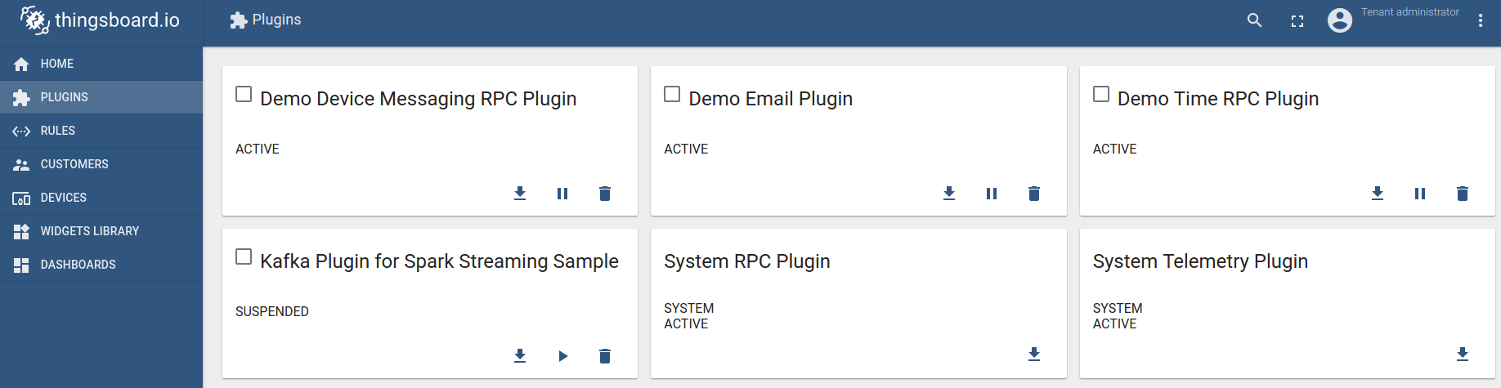This screenshot has width=1501, height=388.
Task: Open the System Telemetry Plugin card
Action: (1200, 261)
